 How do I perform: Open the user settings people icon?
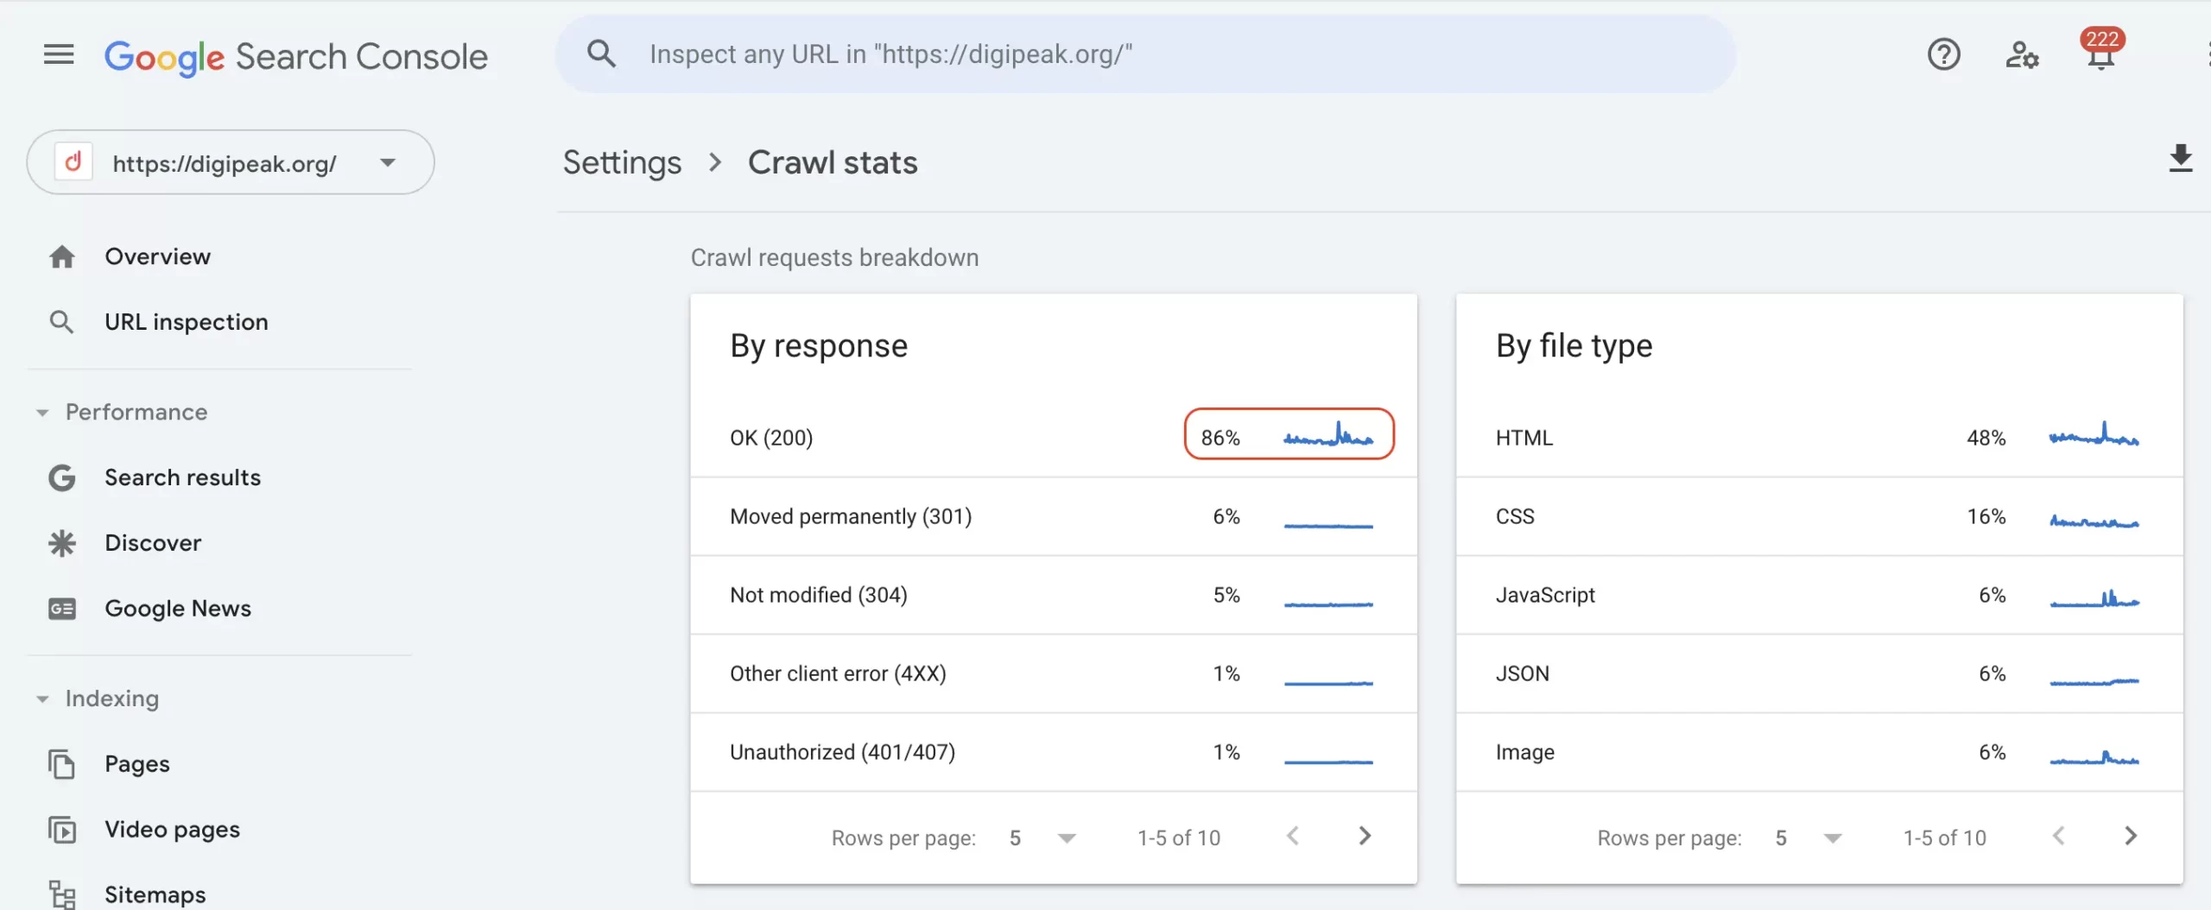pyautogui.click(x=2022, y=55)
